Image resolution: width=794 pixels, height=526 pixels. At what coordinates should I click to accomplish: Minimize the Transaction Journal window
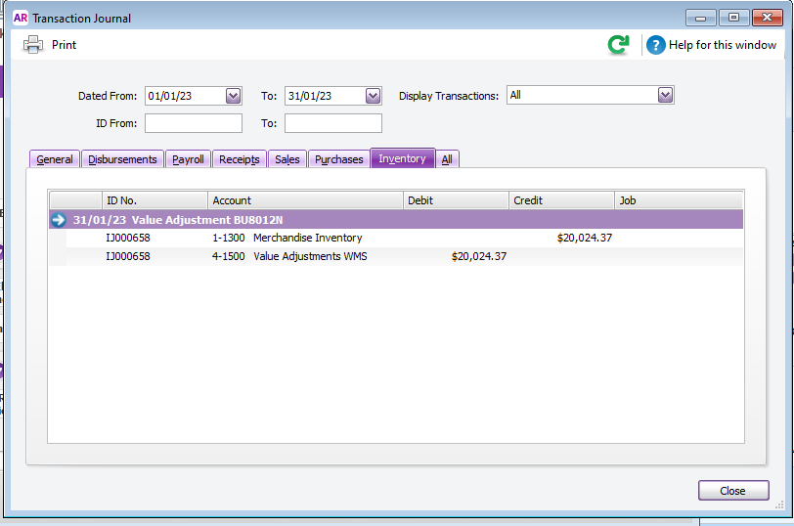pyautogui.click(x=701, y=18)
